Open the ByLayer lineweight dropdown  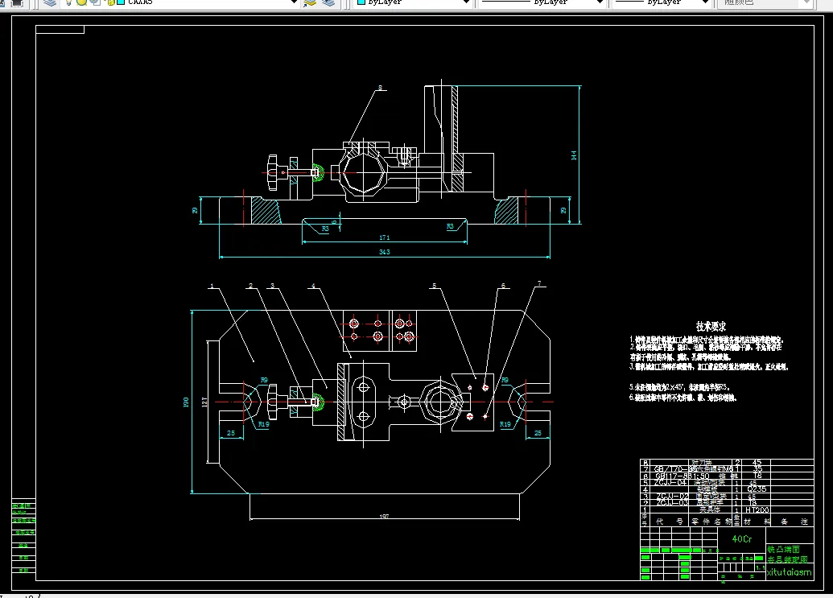tap(662, 2)
